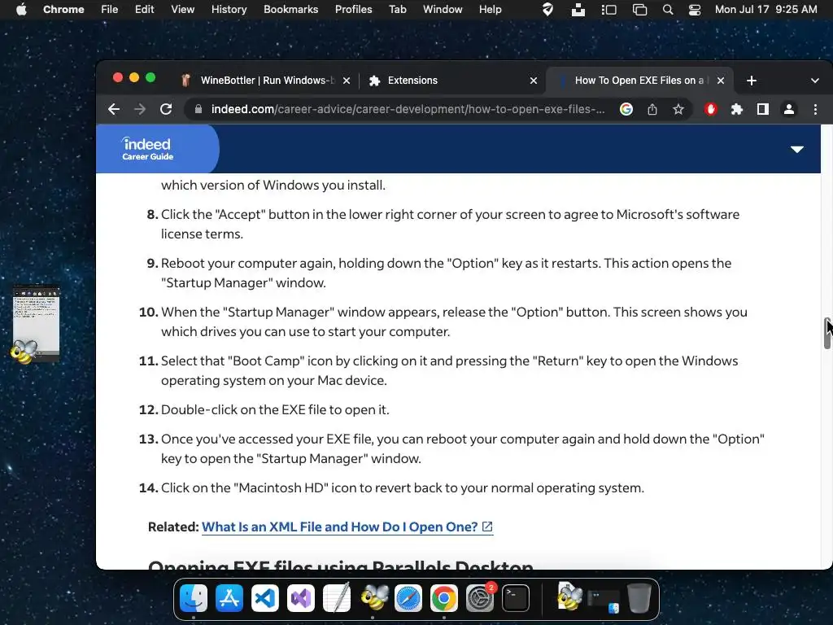The height and width of the screenshot is (625, 833).
Task: Open Visual Studio from the Dock
Action: [x=301, y=598]
